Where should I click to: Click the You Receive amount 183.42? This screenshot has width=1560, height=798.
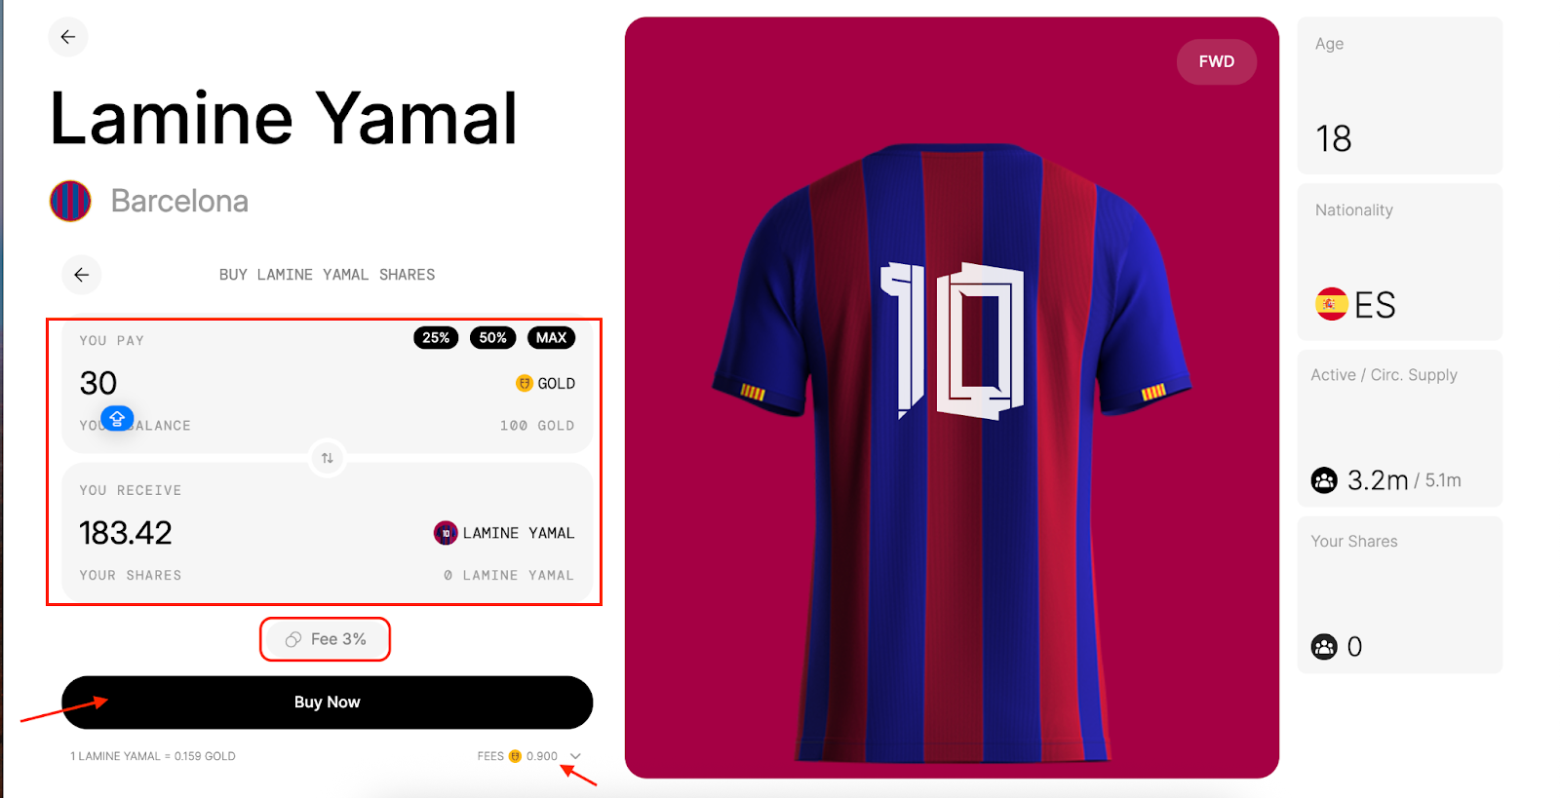[126, 533]
